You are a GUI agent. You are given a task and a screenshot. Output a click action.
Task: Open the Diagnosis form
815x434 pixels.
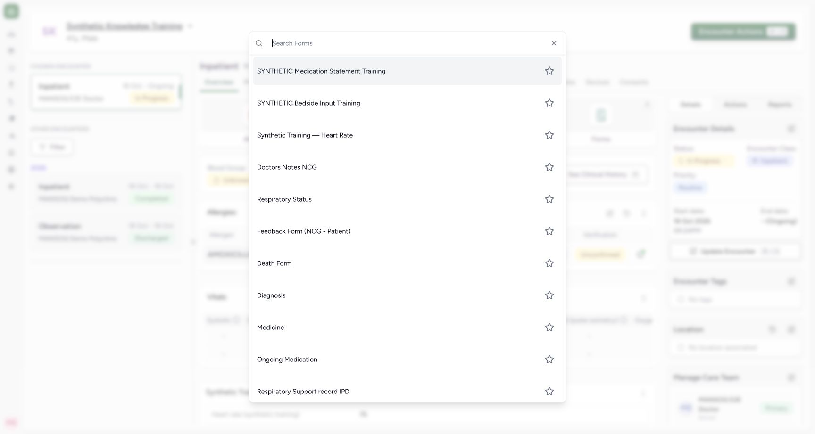click(x=407, y=295)
